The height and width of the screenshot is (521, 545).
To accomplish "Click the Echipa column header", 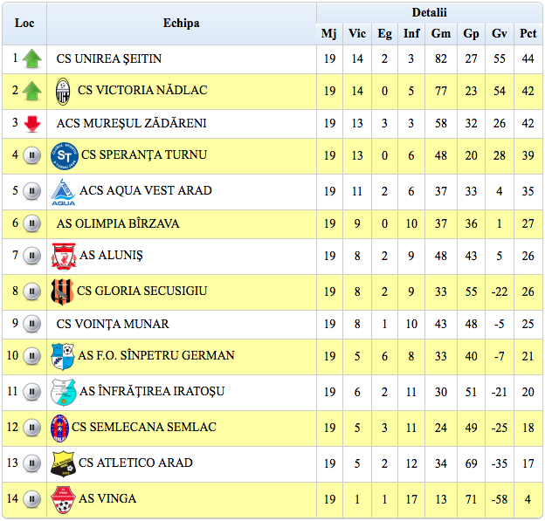I will pyautogui.click(x=181, y=24).
